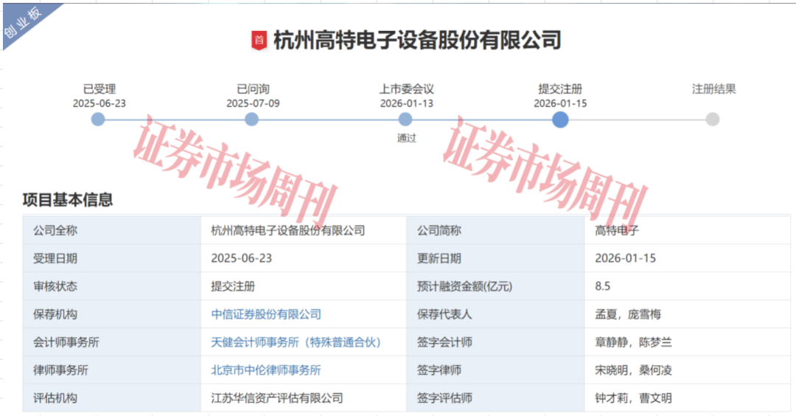
Task: Click the 上市委会议 stage label
Action: pyautogui.click(x=407, y=89)
